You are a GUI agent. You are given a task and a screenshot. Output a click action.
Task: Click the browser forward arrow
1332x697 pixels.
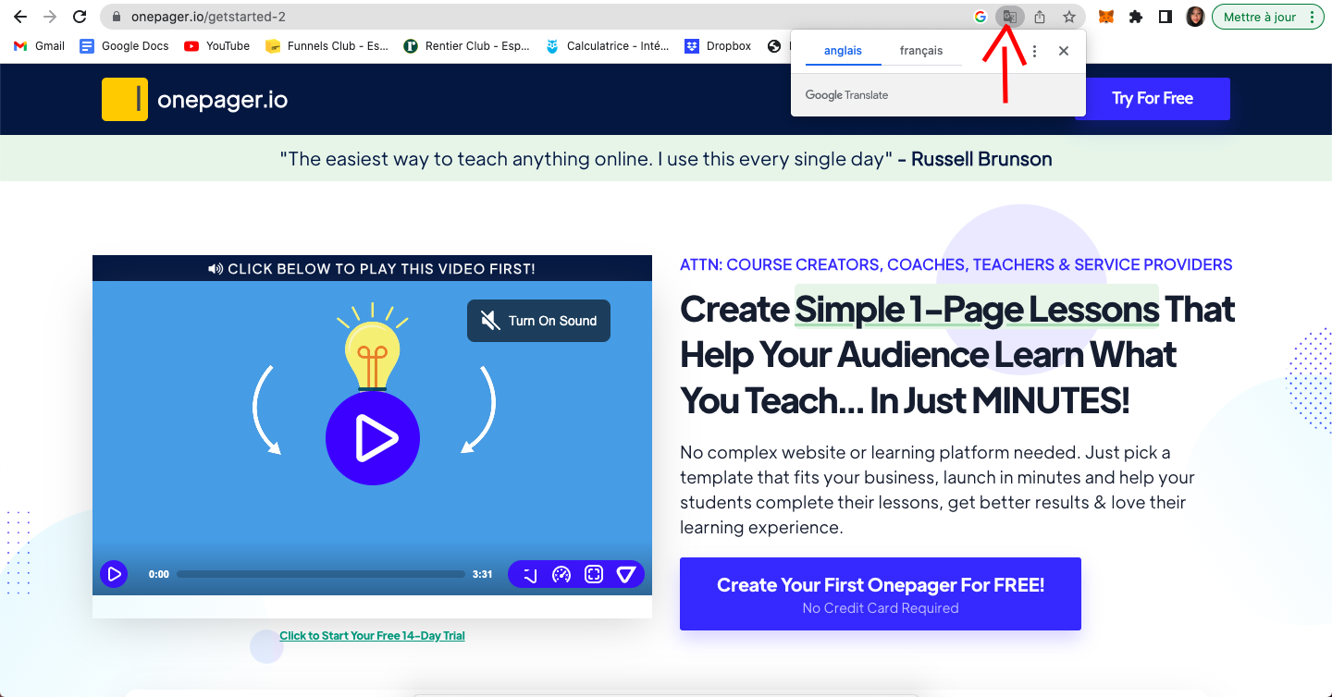click(50, 17)
